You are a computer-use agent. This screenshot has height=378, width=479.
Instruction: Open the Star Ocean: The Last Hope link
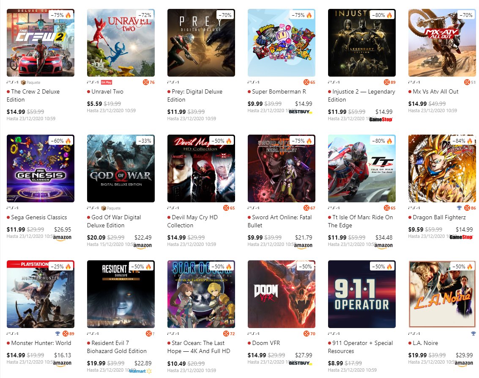pos(199,347)
